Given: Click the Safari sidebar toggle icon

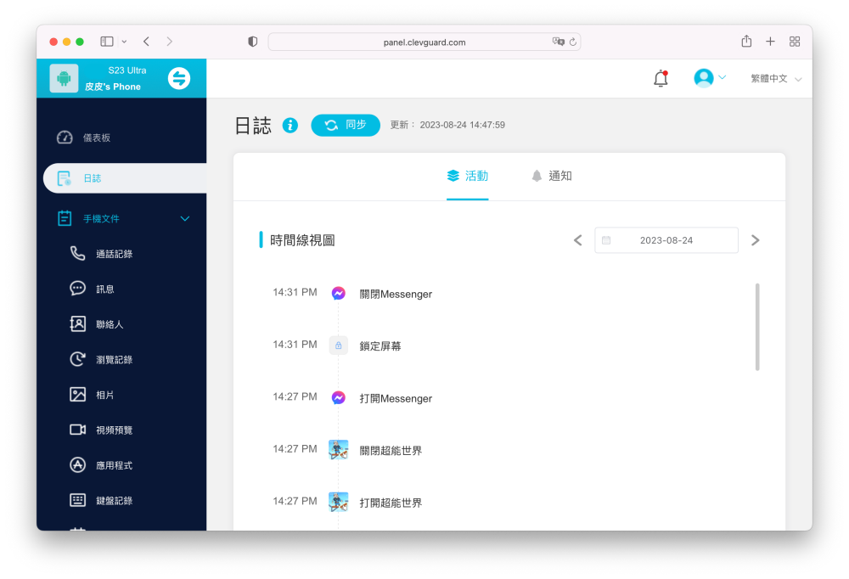Looking at the screenshot, I should (107, 42).
